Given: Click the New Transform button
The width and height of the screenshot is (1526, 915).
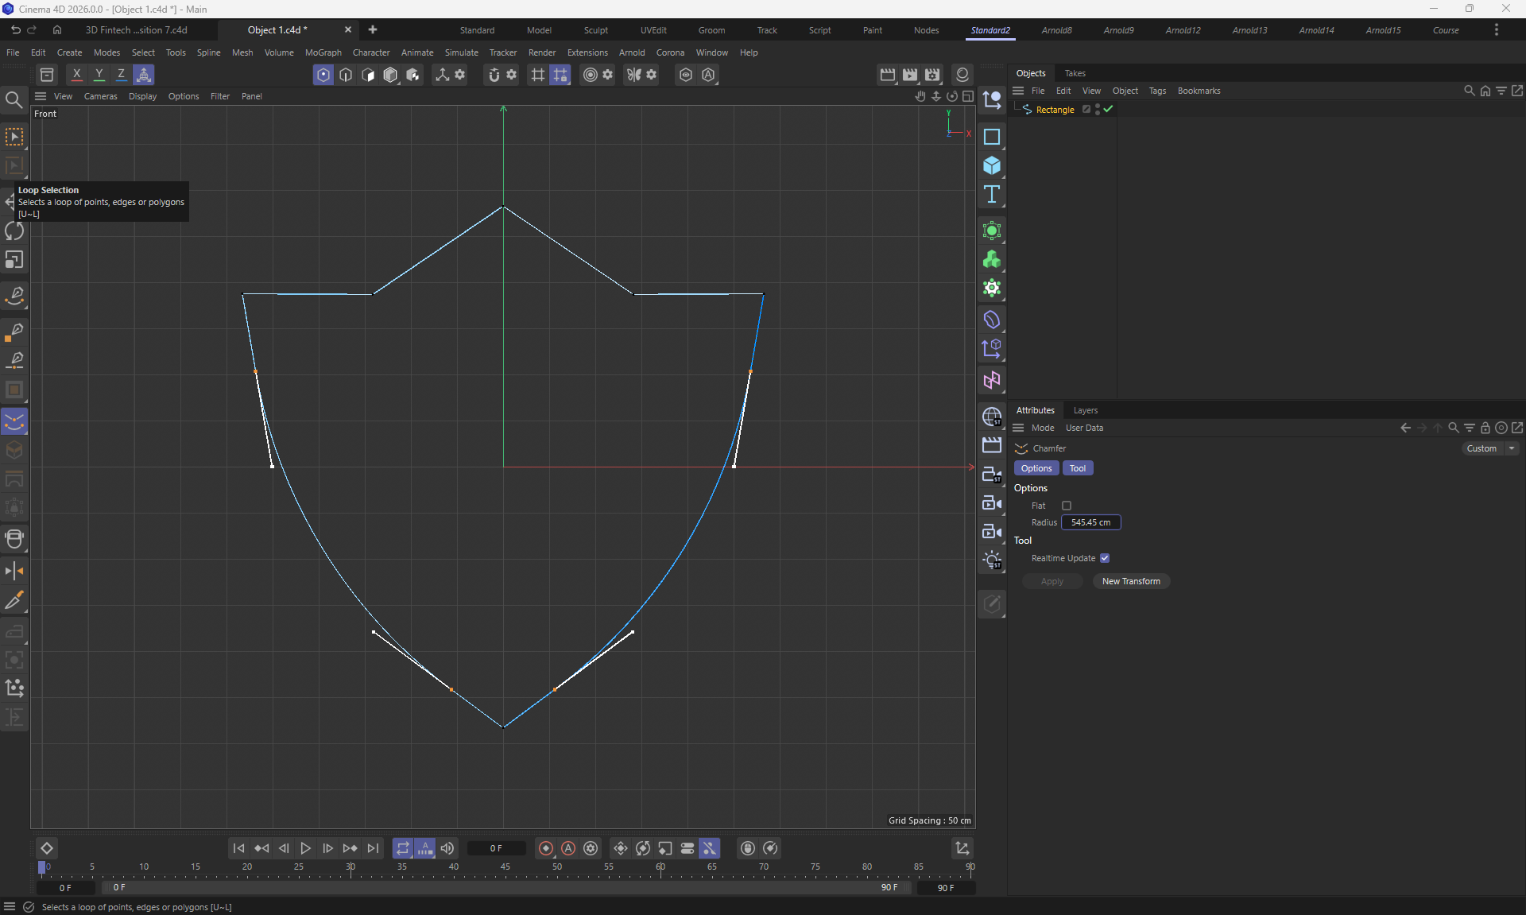Looking at the screenshot, I should 1130,581.
